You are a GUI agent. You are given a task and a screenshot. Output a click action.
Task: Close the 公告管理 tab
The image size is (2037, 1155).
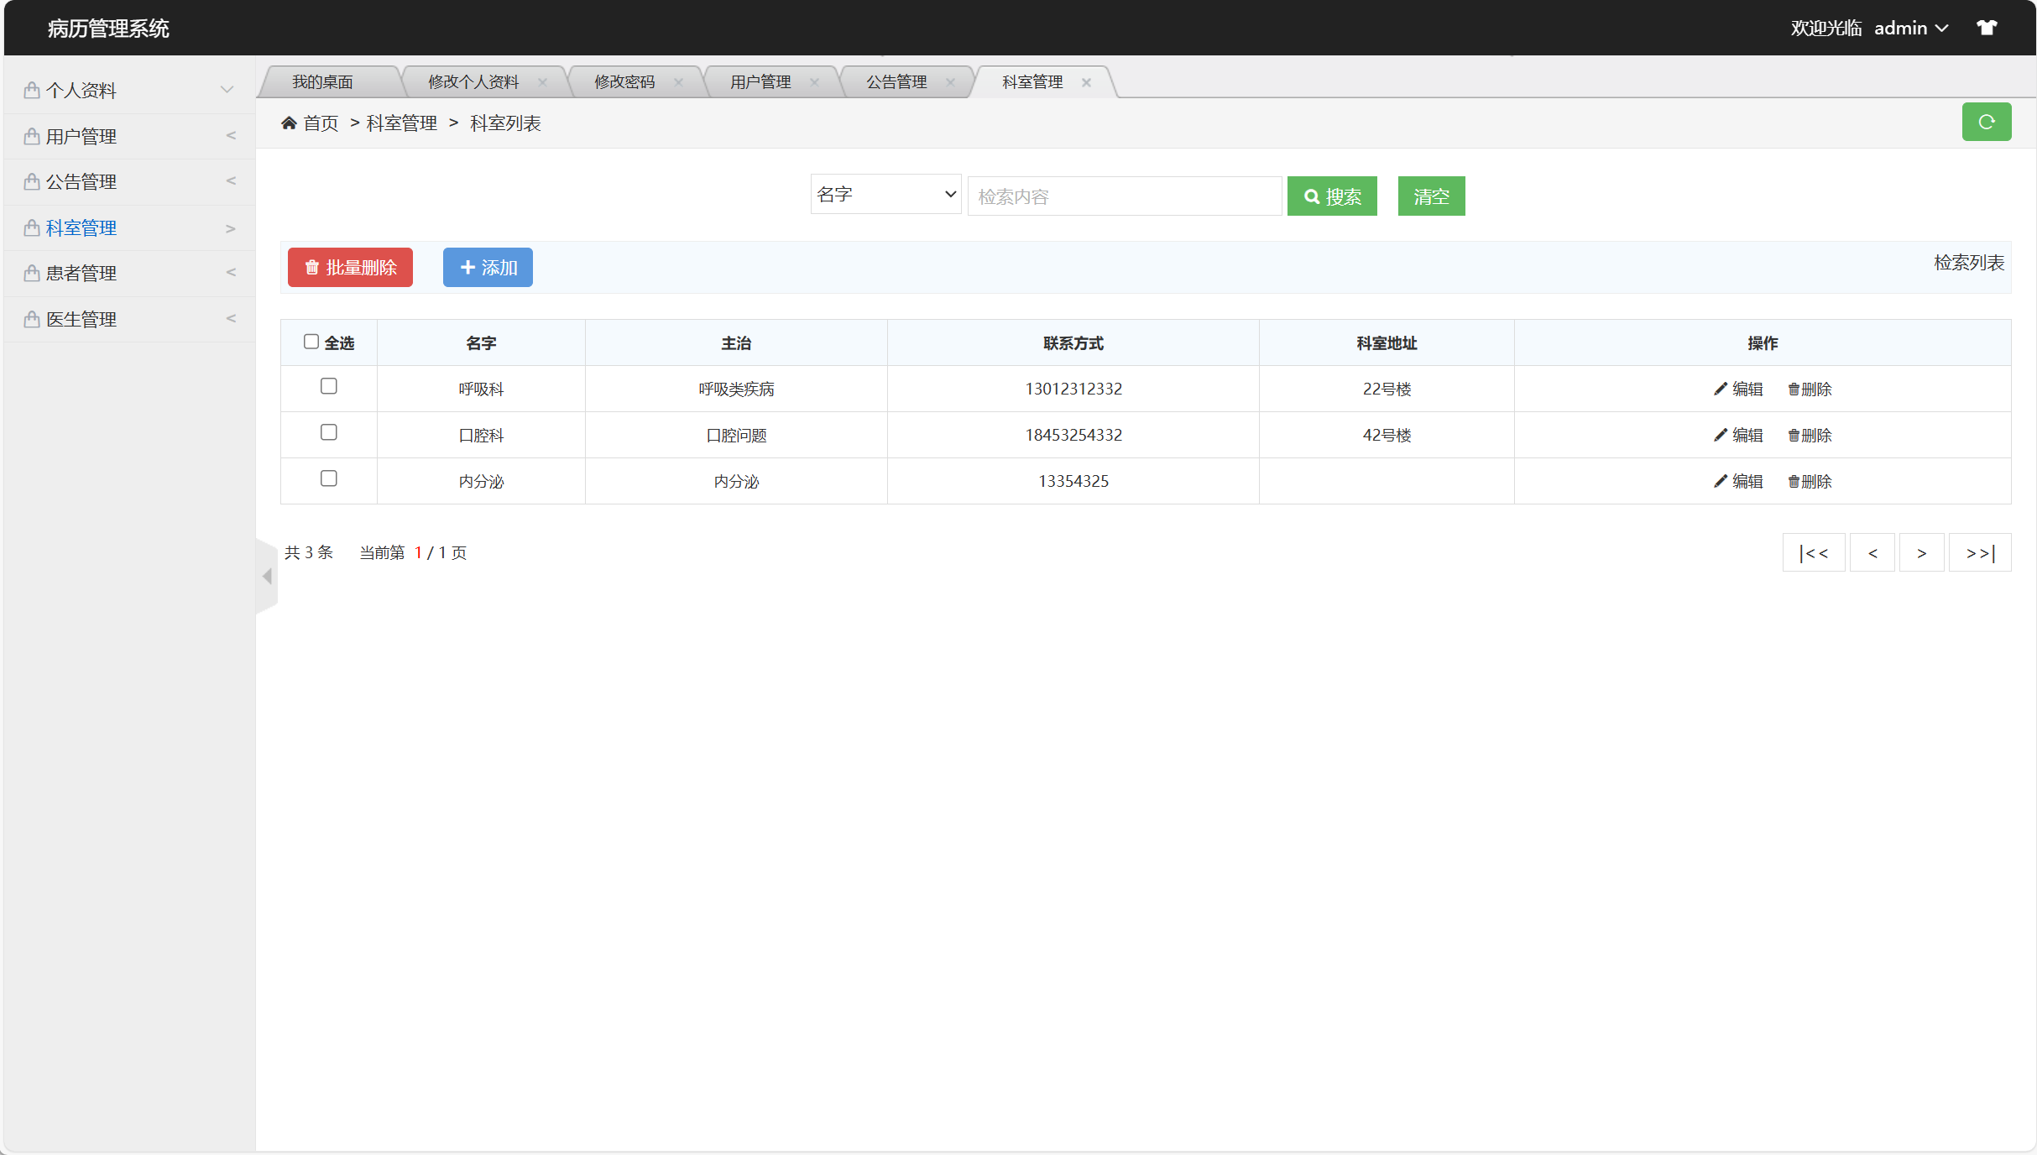tap(950, 82)
